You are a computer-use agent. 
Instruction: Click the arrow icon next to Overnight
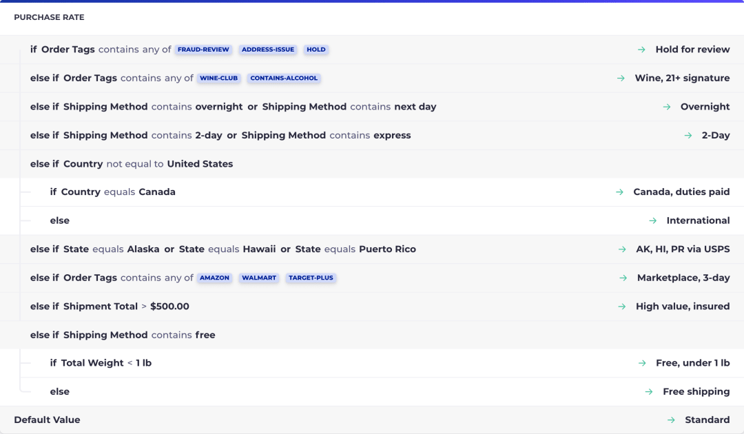667,107
